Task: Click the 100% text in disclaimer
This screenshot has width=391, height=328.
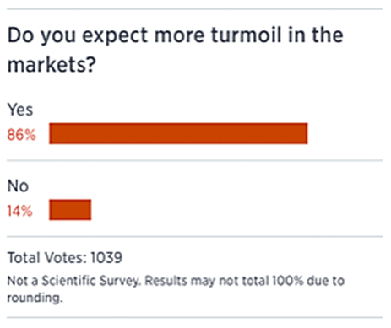Action: [287, 281]
